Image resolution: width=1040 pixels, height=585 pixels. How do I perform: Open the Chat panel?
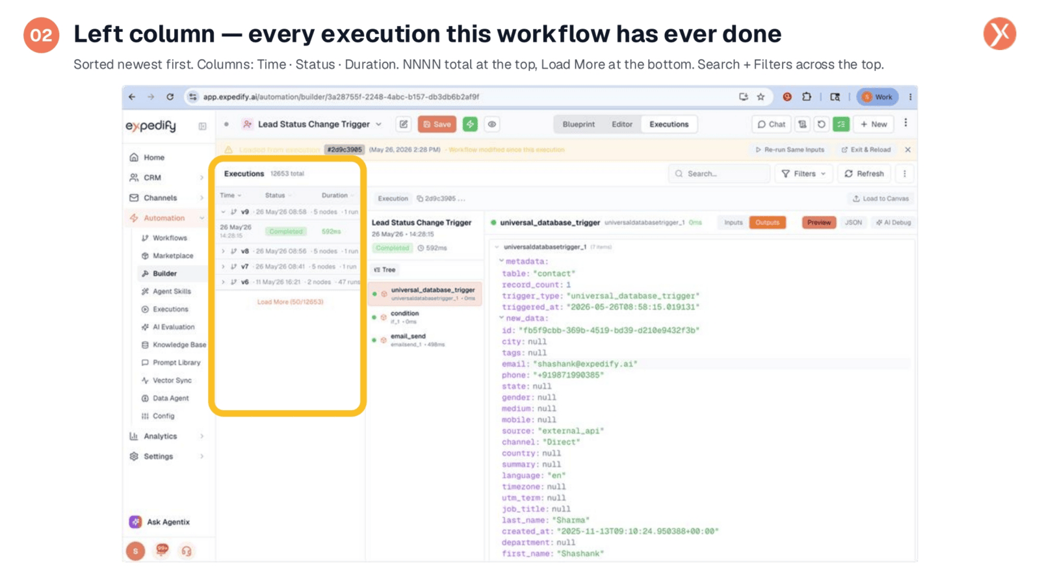(x=771, y=124)
